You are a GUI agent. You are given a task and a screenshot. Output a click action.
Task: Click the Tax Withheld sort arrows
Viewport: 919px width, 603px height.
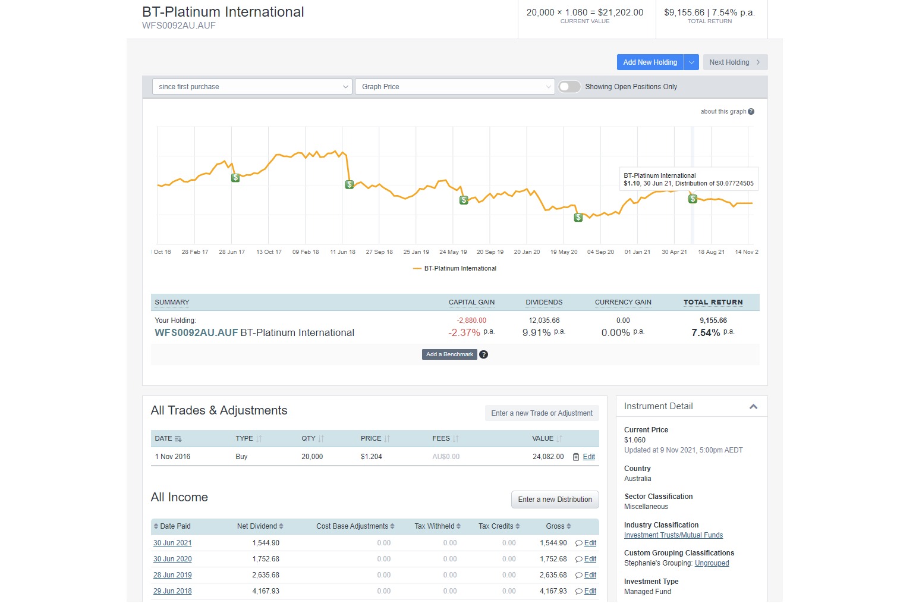tap(459, 526)
